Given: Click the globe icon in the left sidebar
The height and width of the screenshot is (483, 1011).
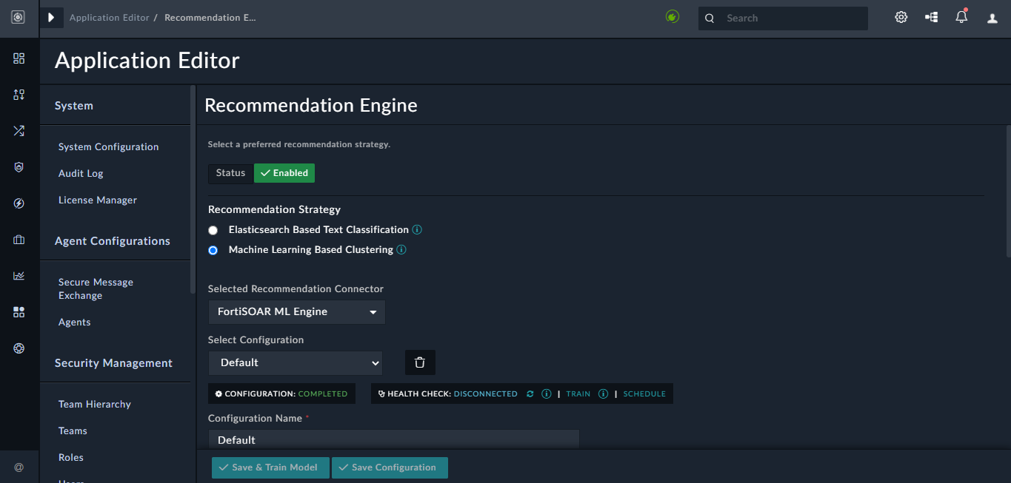Looking at the screenshot, I should [19, 348].
